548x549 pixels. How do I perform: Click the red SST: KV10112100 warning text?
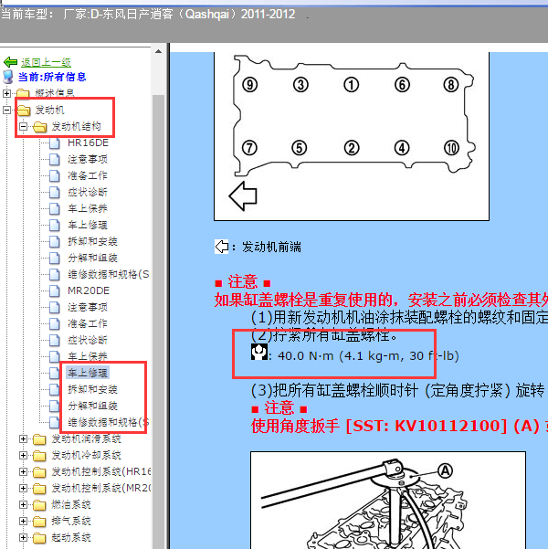click(399, 426)
